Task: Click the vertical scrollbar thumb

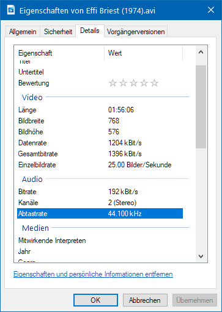Action: pos(201,107)
